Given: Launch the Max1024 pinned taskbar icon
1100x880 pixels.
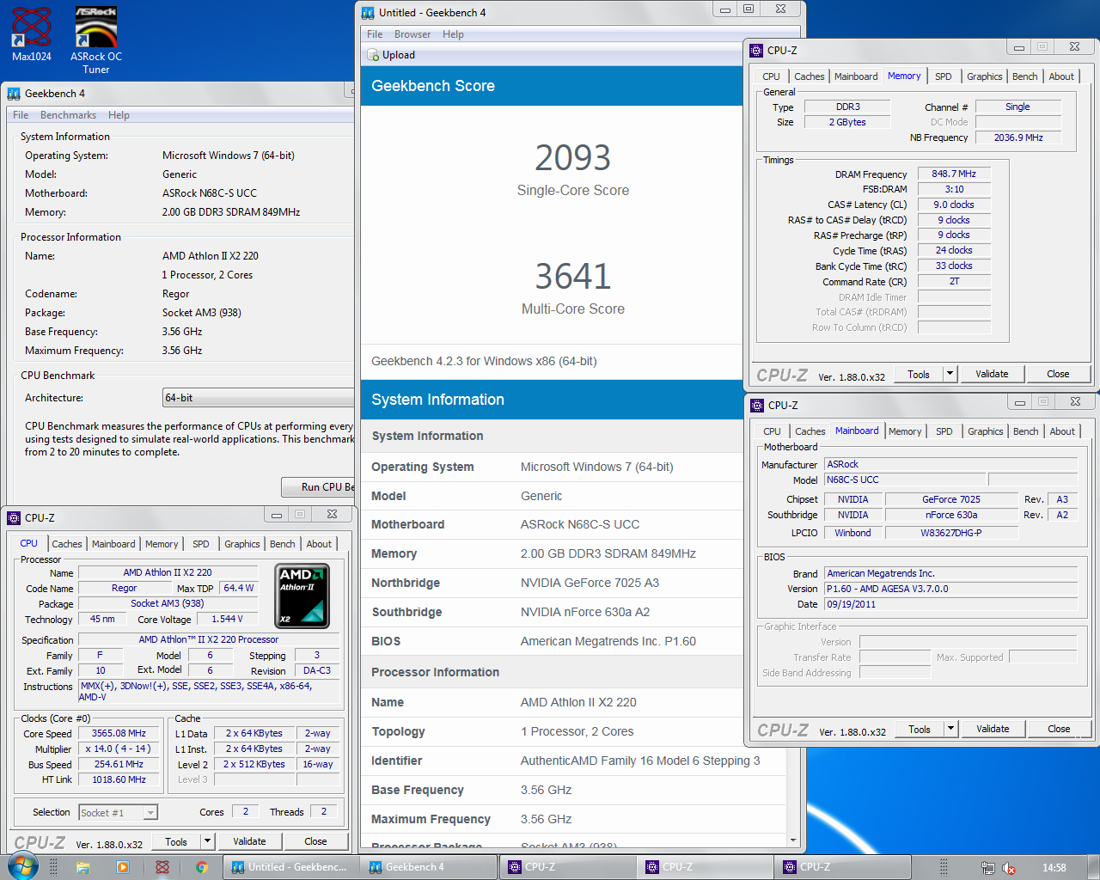Looking at the screenshot, I should [162, 867].
